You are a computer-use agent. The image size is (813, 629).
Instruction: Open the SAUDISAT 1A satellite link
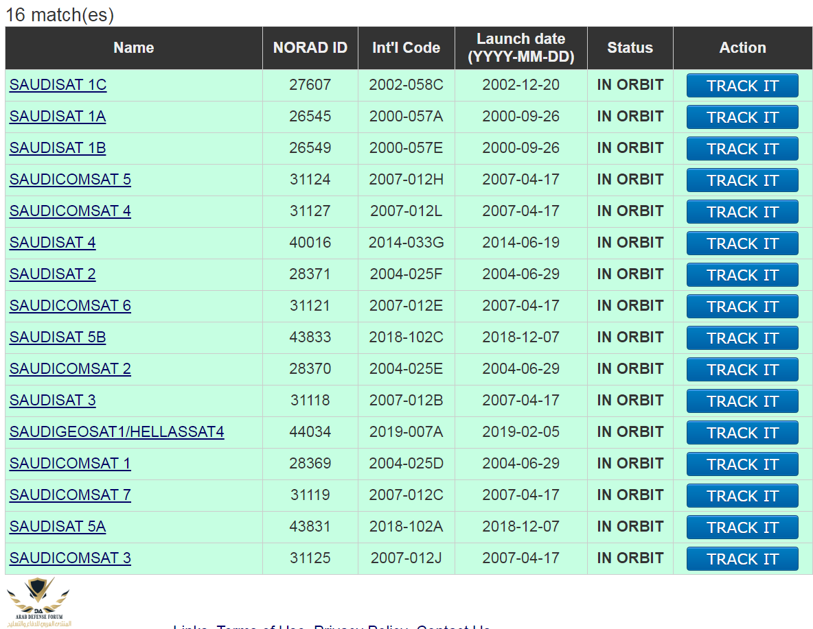(58, 117)
